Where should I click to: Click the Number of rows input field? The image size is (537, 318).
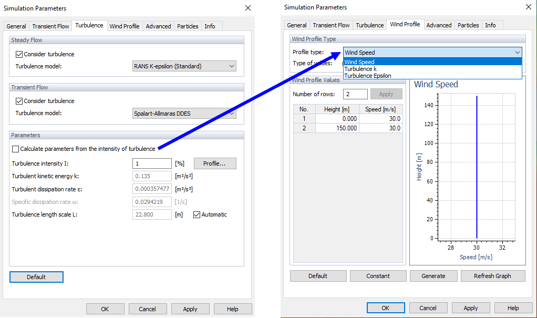click(355, 94)
